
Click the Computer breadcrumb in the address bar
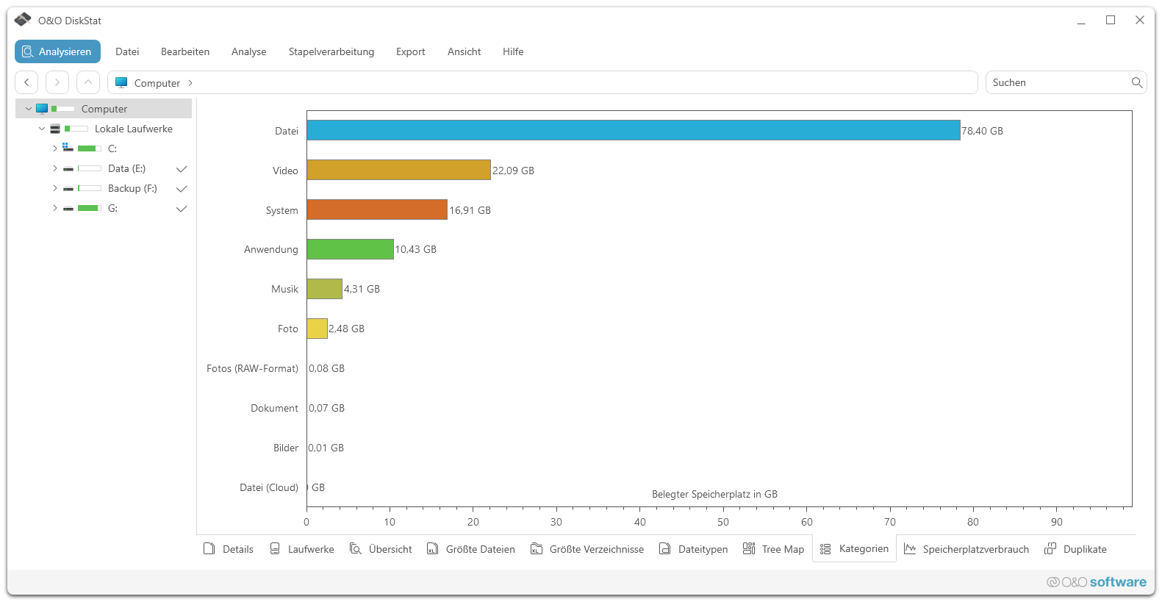point(157,83)
